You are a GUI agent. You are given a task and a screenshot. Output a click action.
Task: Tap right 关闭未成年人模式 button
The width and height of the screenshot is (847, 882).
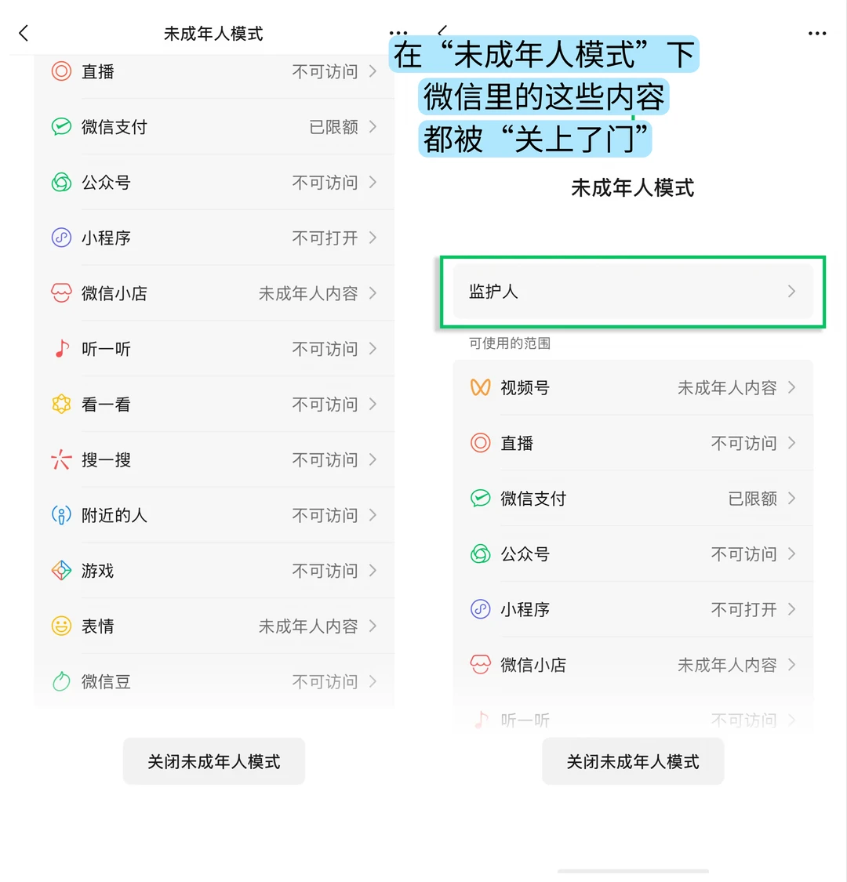coord(633,761)
